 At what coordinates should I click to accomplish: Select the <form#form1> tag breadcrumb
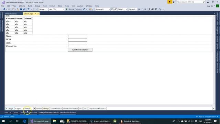click(56, 108)
